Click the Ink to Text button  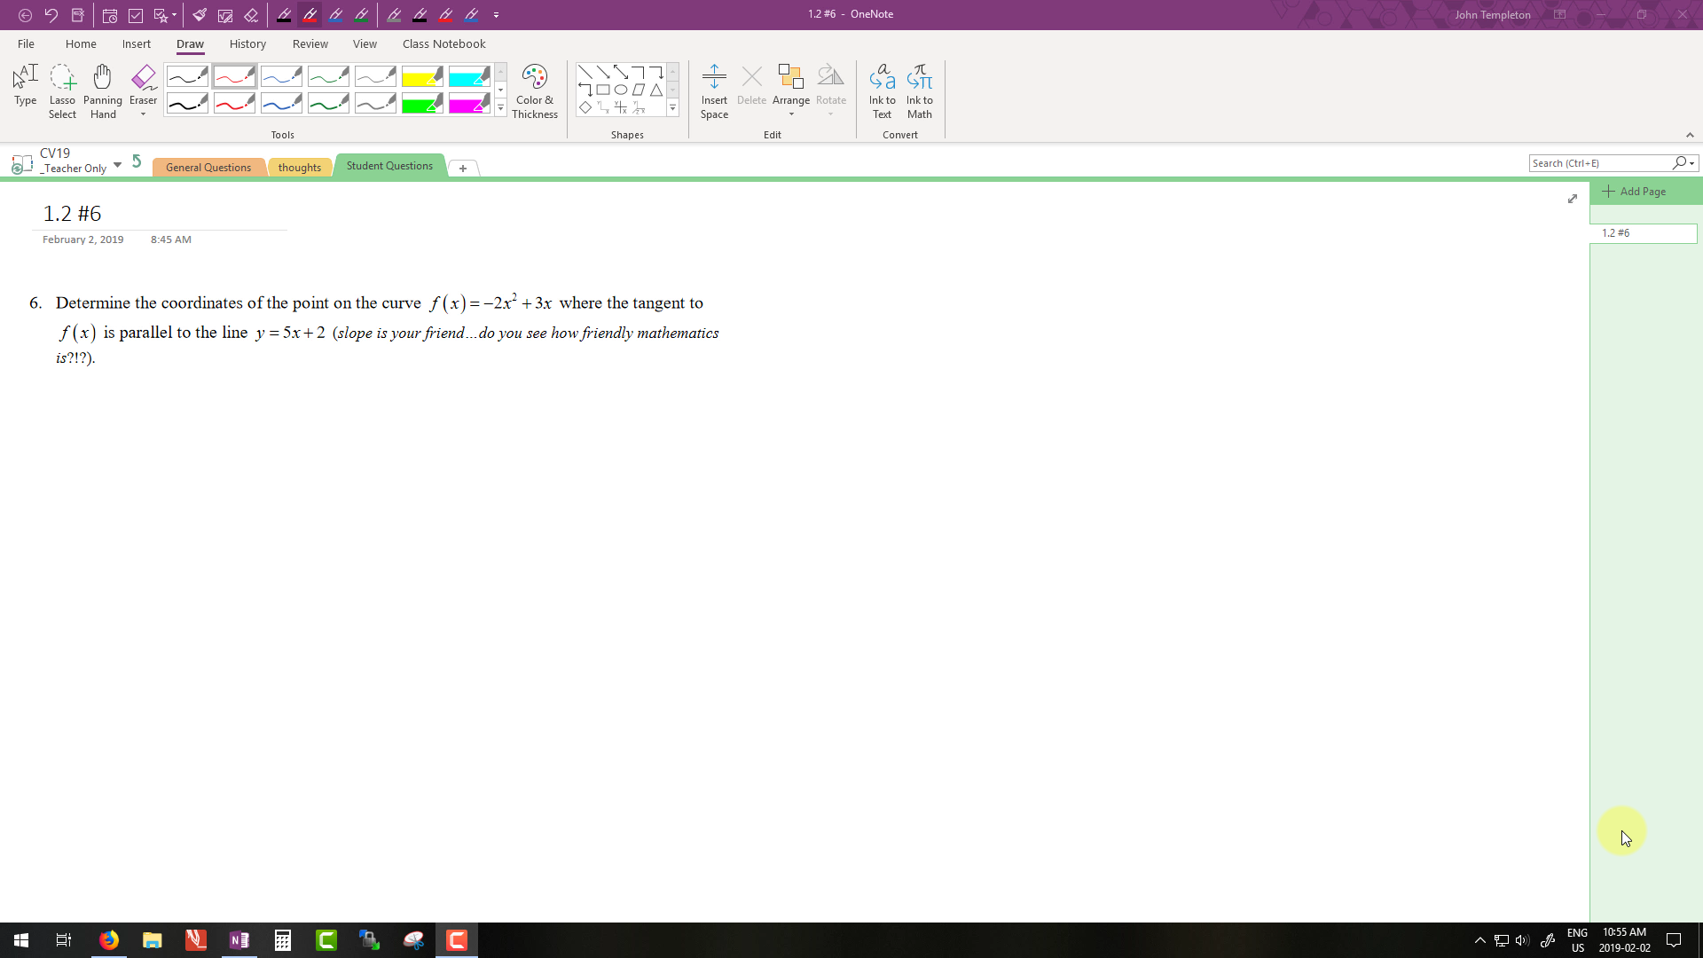(x=882, y=90)
